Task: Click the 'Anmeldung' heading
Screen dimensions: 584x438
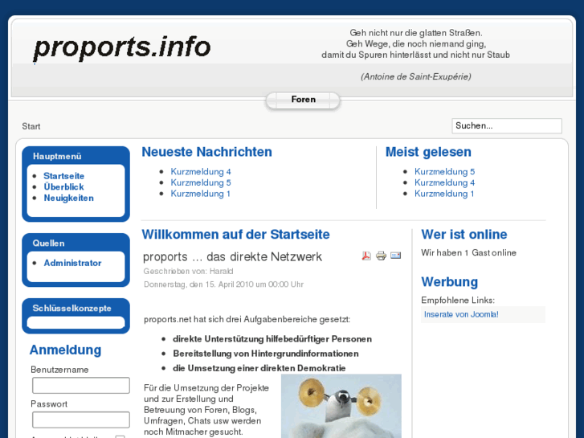Action: pos(66,350)
